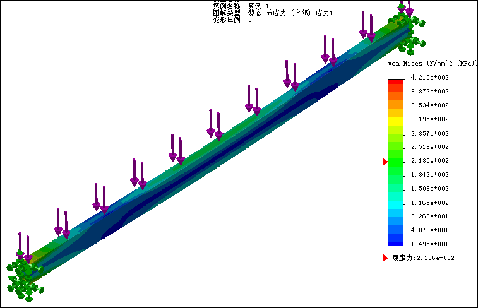Viewport: 478px width, 308px height.
Task: Select the red yield marker arrow beside the color bar
Action: (379, 162)
